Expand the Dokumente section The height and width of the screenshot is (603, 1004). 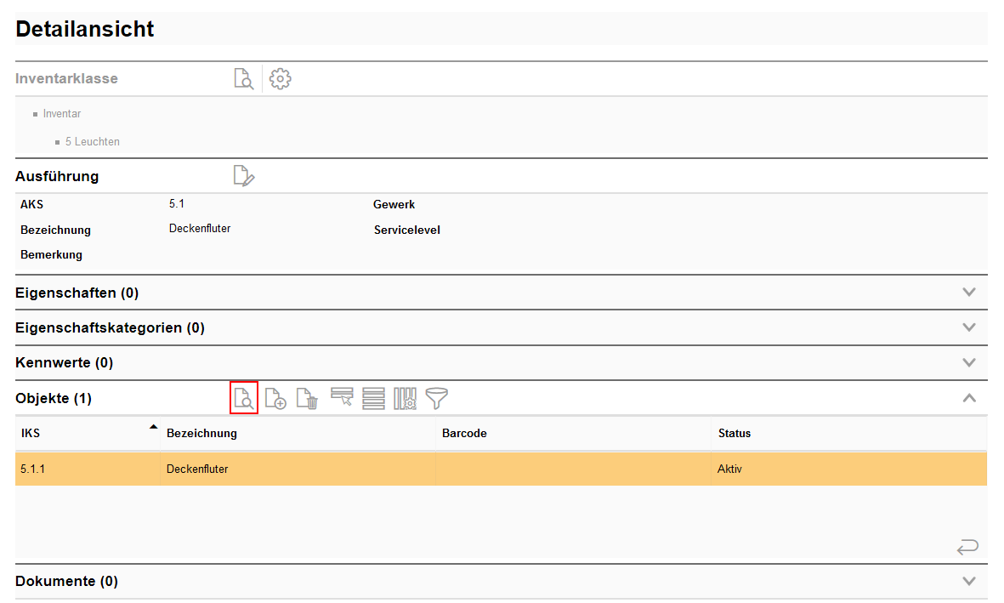pos(968,582)
